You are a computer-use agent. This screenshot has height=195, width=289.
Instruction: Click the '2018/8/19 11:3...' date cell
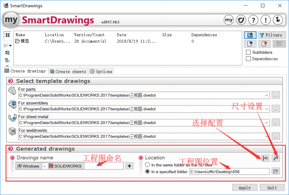coord(136,41)
